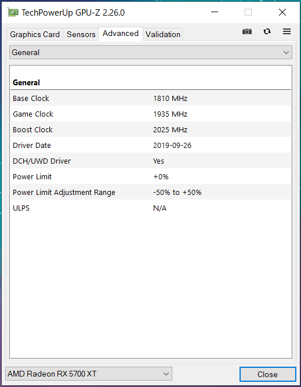The image size is (301, 387).
Task: Minimize the GPU-Z window
Action: click(215, 12)
